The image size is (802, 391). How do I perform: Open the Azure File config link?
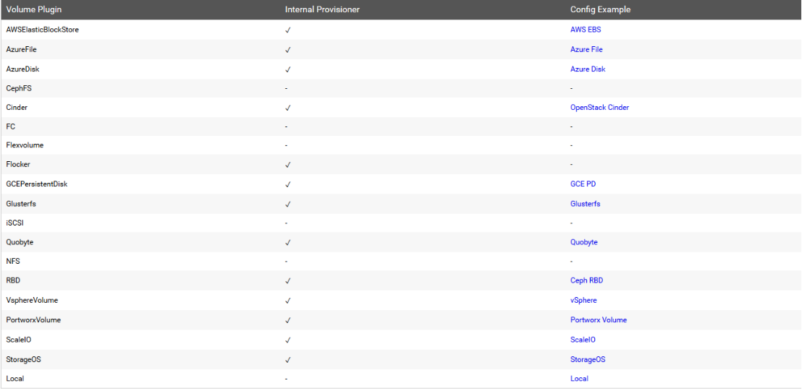point(586,50)
